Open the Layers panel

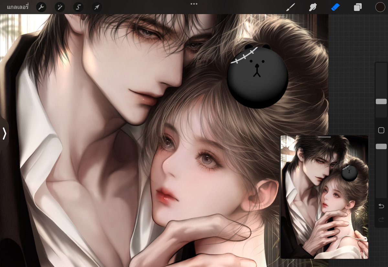358,7
